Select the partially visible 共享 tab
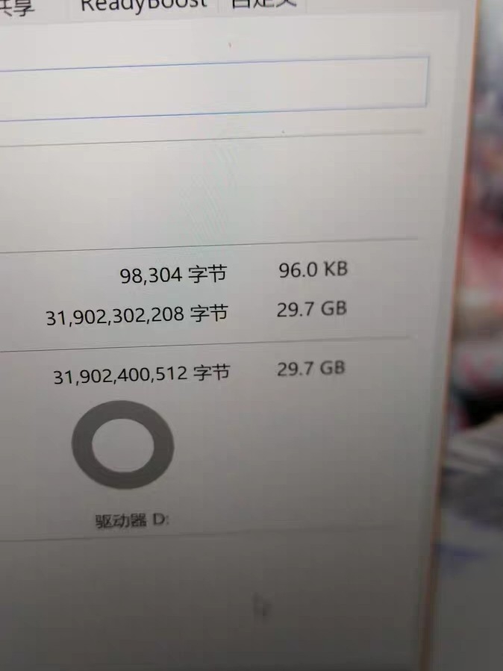 click(16, 7)
